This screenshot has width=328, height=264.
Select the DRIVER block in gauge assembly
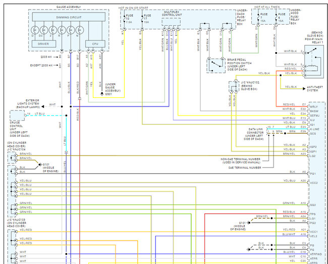pyautogui.click(x=44, y=44)
